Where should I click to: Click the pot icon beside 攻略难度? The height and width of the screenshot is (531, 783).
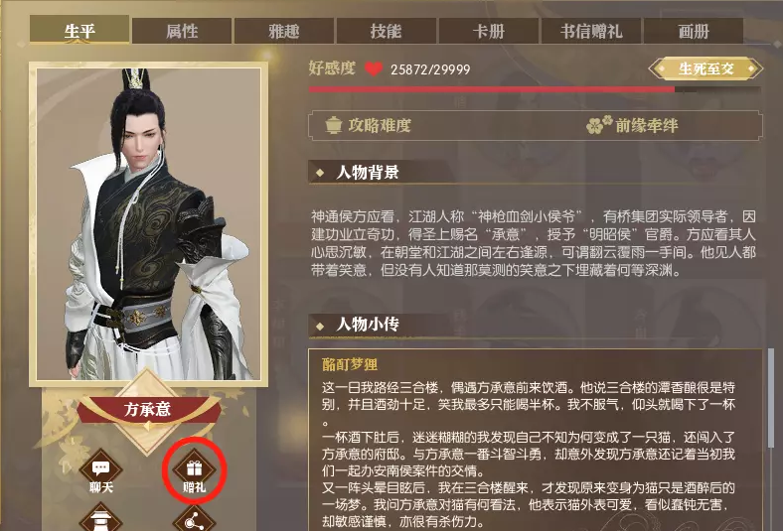[x=333, y=125]
